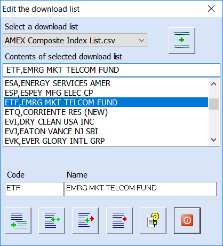Select EVJ,EATON VANCE NJ SBI entry

tap(106, 132)
